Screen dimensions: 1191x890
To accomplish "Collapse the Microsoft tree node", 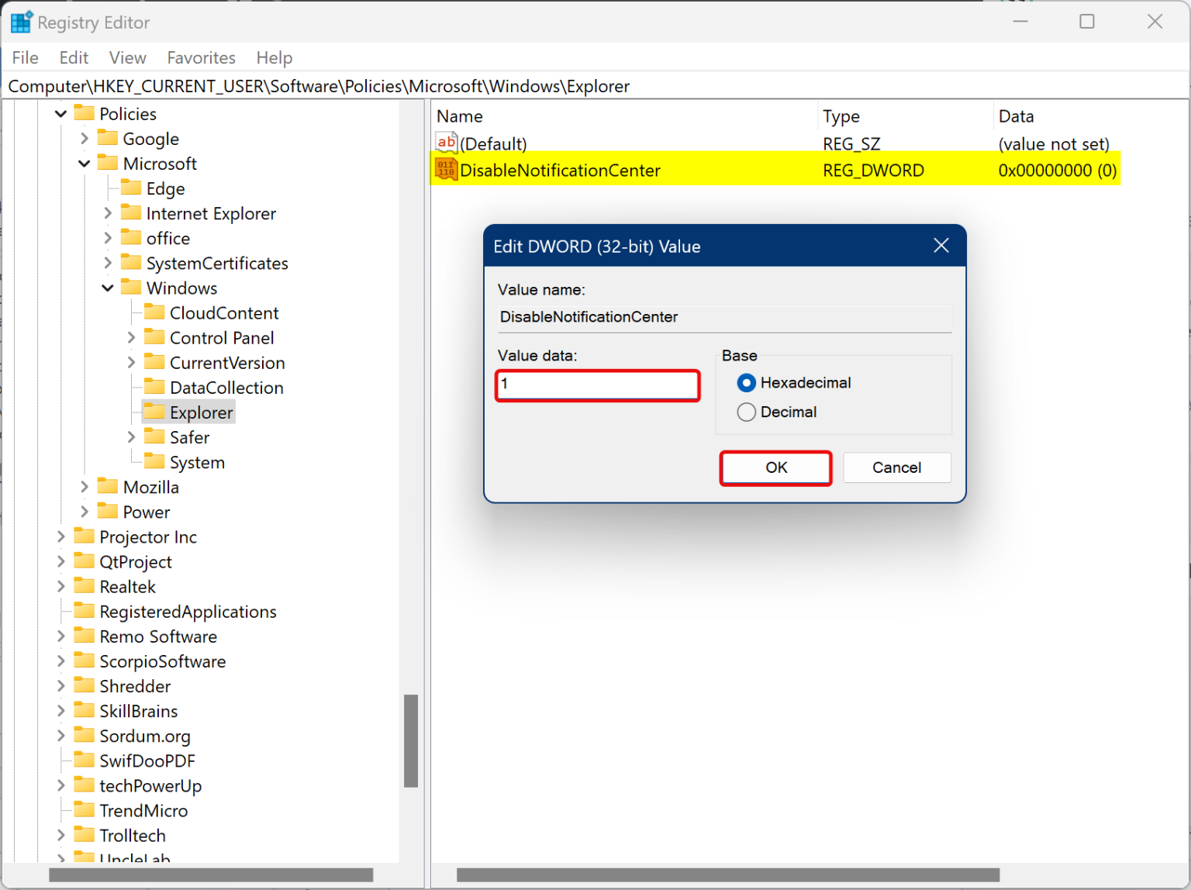I will point(84,164).
